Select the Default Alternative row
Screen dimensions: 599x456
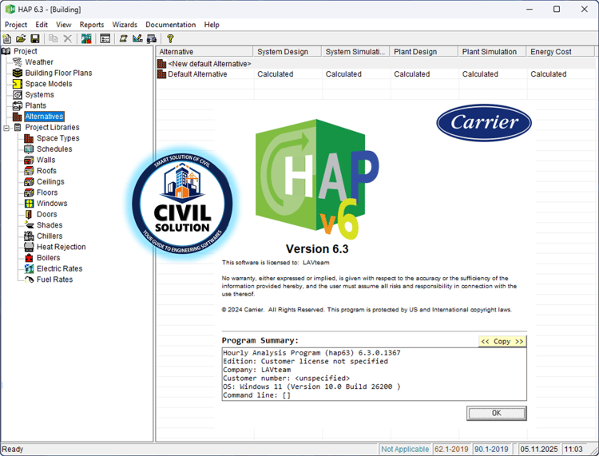click(x=376, y=74)
